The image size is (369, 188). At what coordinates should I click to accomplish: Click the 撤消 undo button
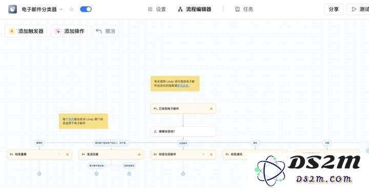(x=106, y=31)
